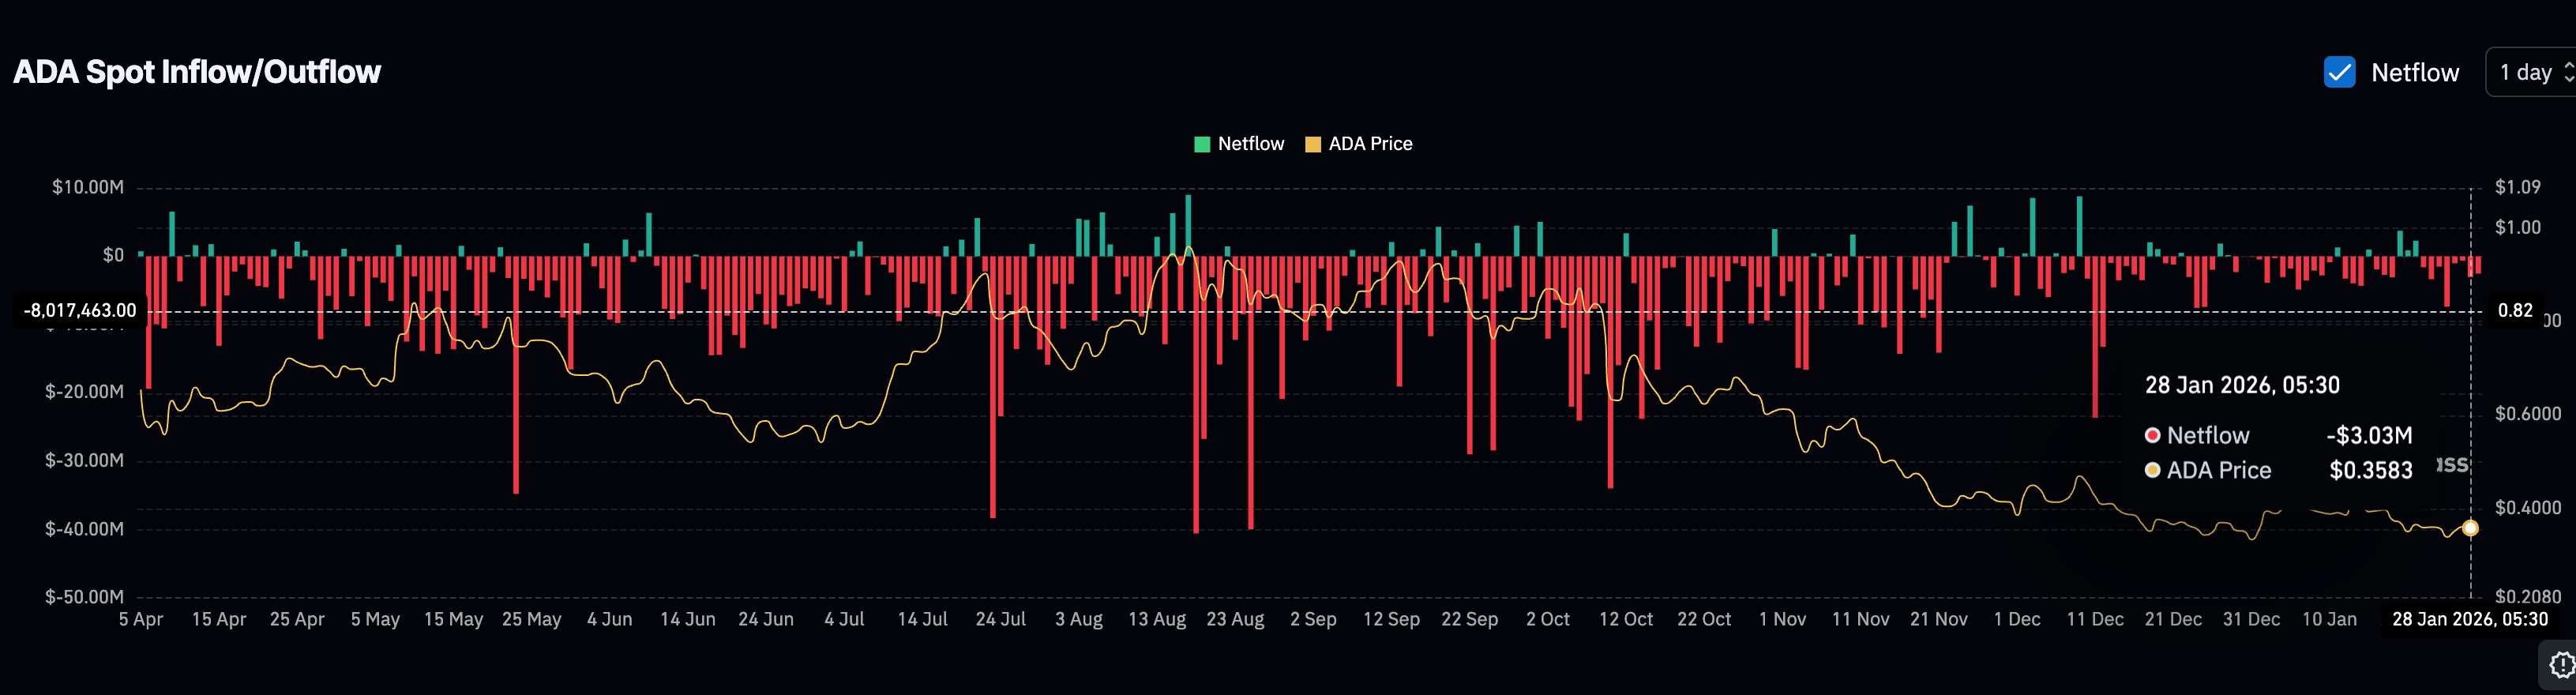The height and width of the screenshot is (695, 2576).
Task: Click the yellow ADA Price dot in tooltip
Action: pos(2152,470)
